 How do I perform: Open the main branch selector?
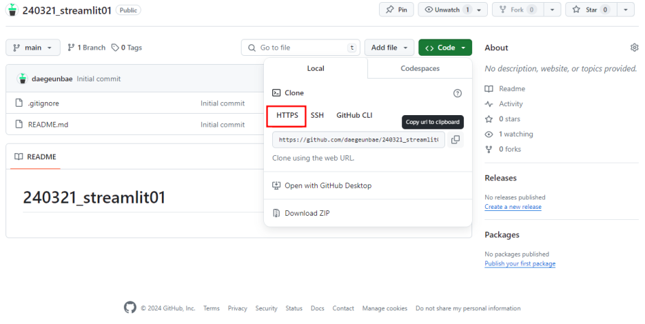[x=33, y=48]
